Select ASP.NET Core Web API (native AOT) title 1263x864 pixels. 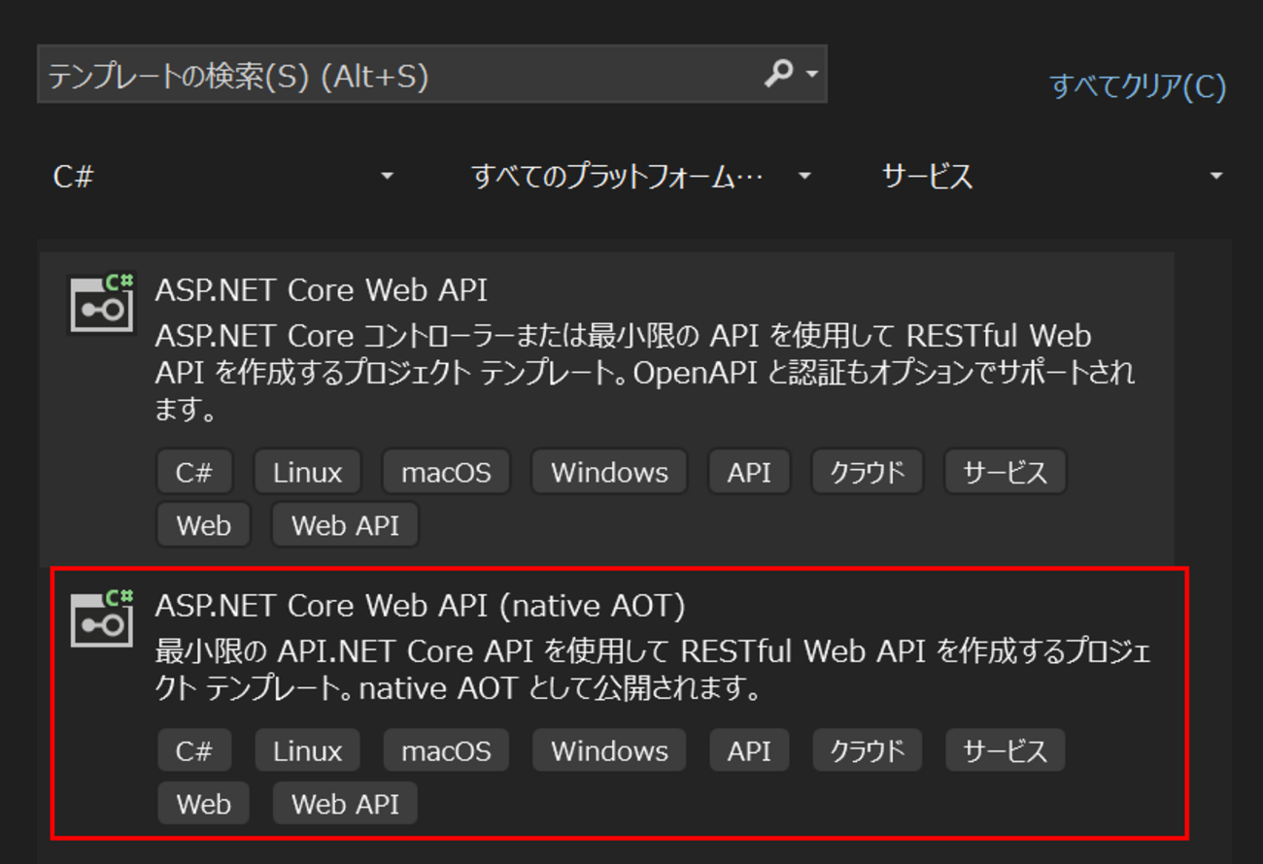(x=421, y=605)
